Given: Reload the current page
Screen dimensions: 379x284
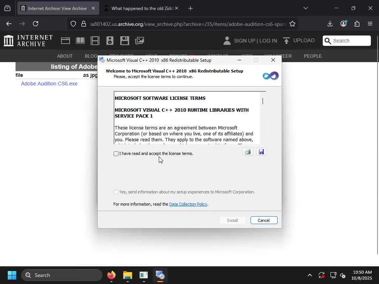Looking at the screenshot, I should click(36, 24).
